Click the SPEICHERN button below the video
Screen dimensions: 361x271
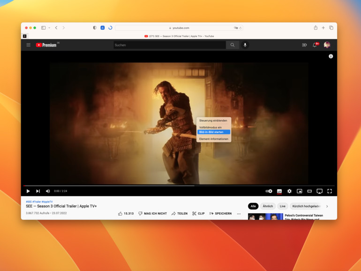[x=220, y=213]
